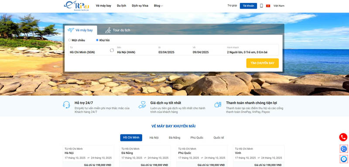The height and width of the screenshot is (167, 349).
Task: Open the Hà Nội promo flight card
Action: click(x=89, y=156)
